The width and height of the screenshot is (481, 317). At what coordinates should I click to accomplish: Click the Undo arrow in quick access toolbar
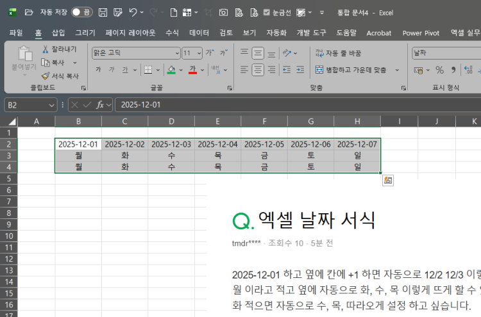(133, 12)
